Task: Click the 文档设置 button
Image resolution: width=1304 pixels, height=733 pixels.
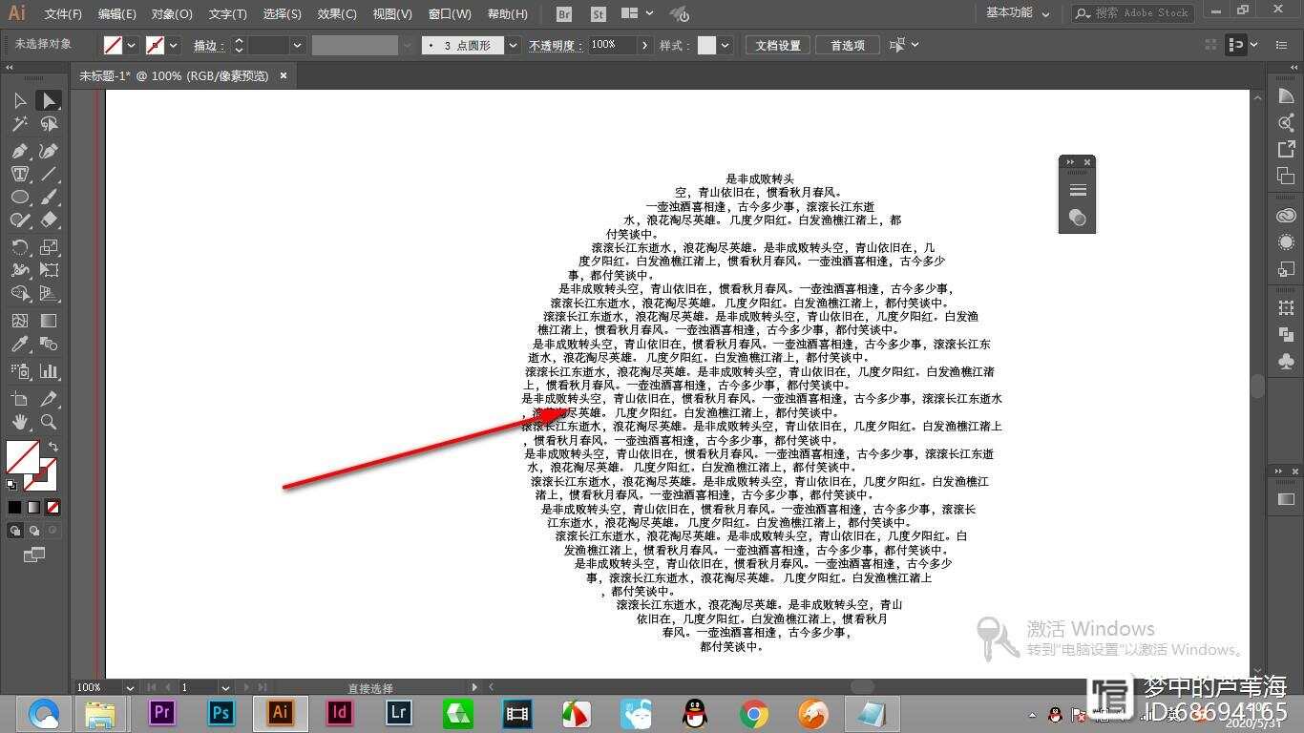Action: coord(778,45)
